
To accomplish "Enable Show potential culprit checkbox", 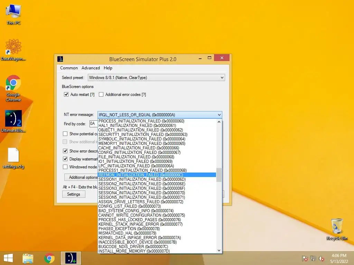I will click(x=65, y=134).
